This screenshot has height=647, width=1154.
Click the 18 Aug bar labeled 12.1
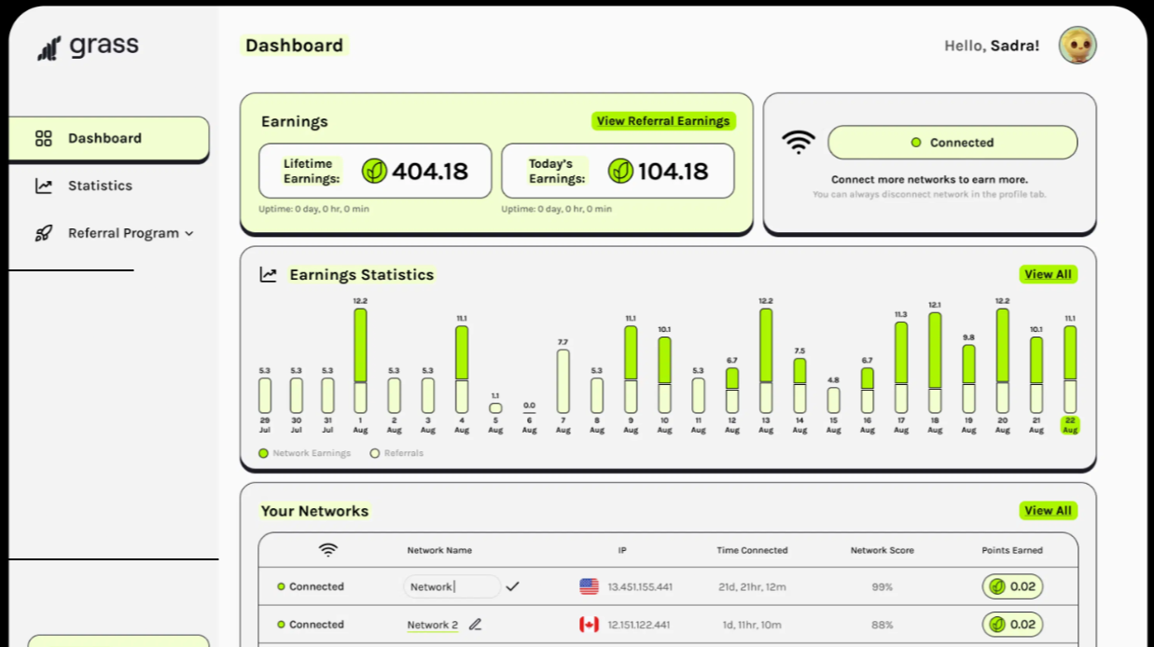(935, 364)
